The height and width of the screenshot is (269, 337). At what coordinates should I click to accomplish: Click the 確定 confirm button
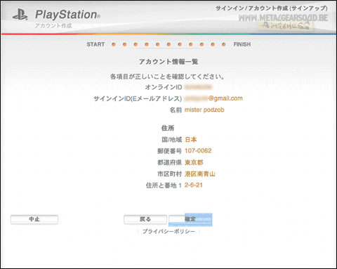pyautogui.click(x=190, y=219)
